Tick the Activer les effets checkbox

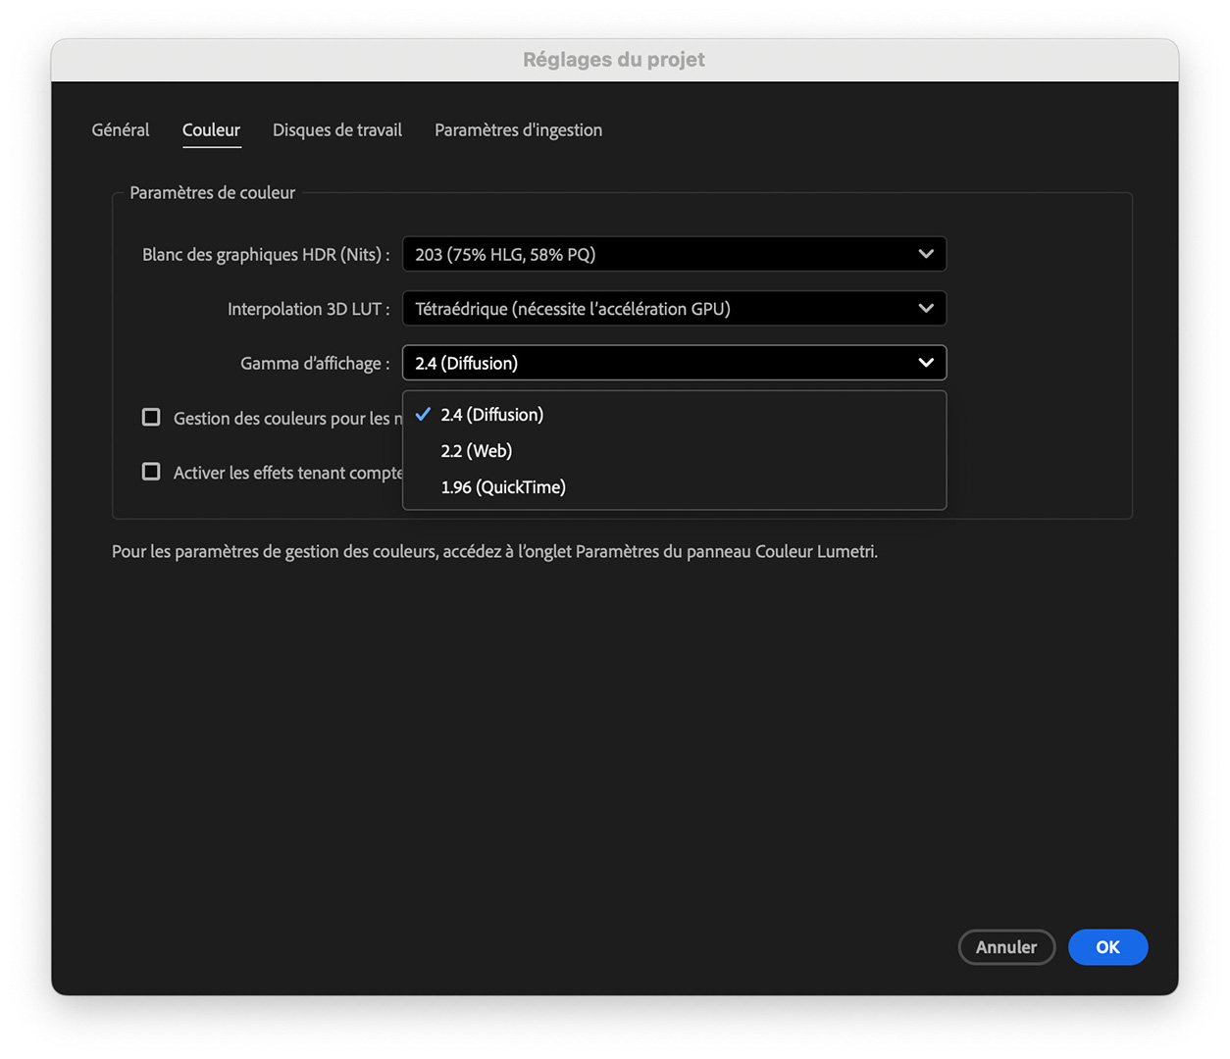click(151, 472)
